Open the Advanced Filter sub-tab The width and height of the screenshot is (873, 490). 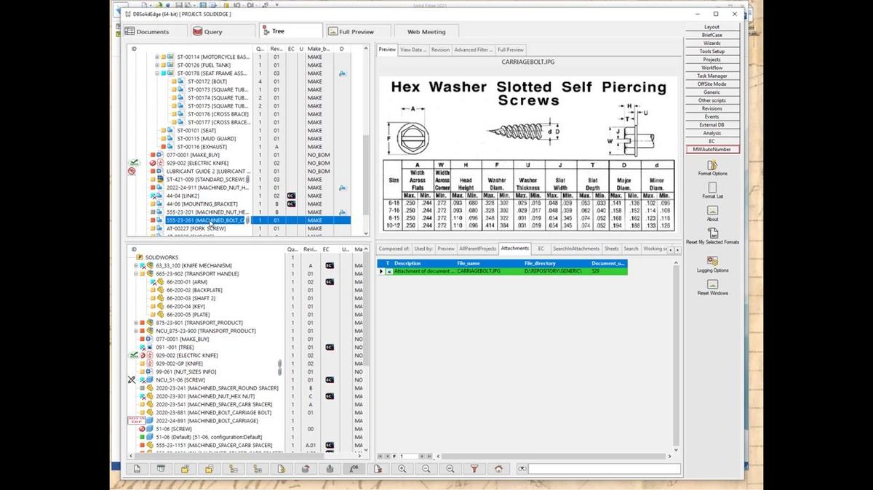[473, 49]
